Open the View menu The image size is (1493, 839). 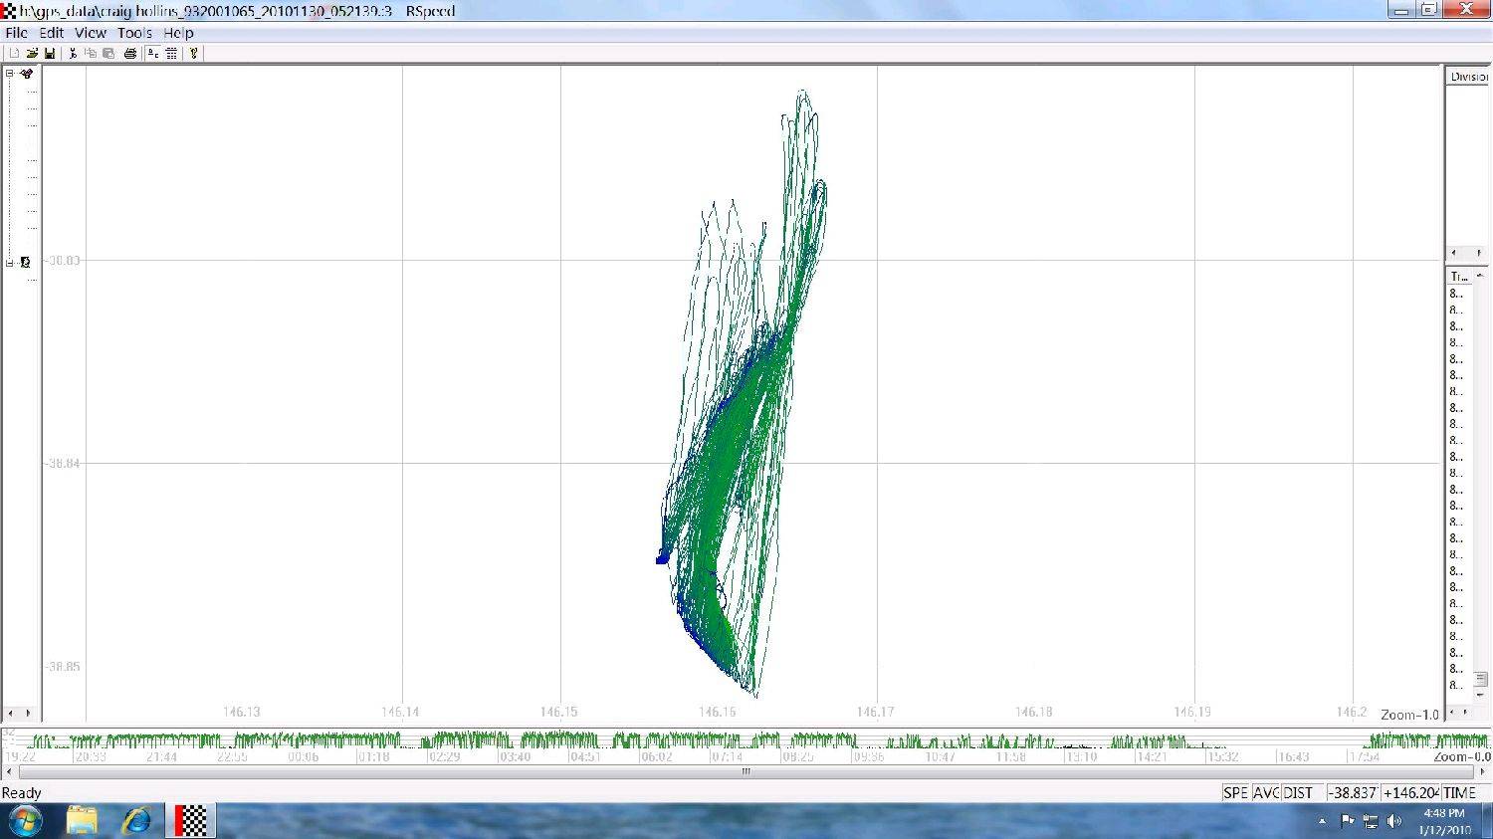point(90,33)
